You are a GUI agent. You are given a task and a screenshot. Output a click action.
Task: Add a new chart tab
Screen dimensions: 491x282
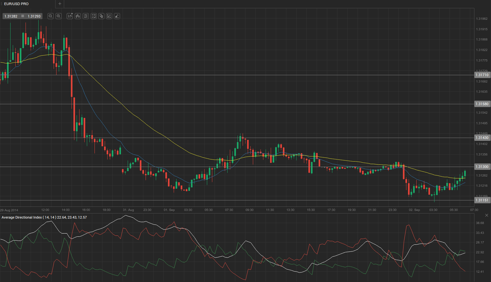tap(60, 4)
